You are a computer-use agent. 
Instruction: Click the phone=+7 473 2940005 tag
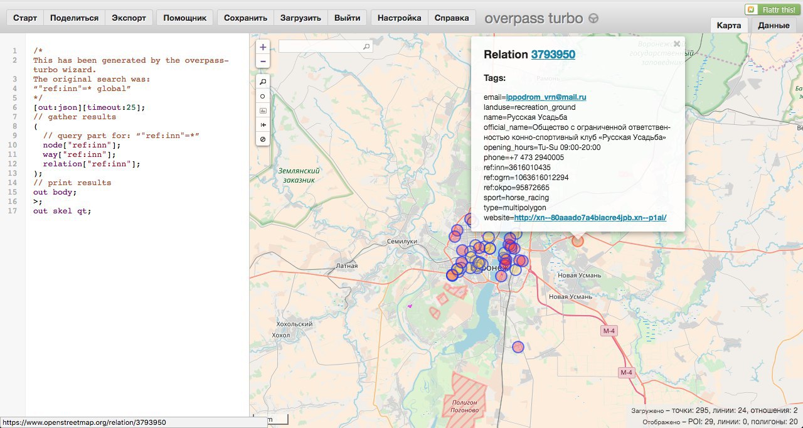524,158
